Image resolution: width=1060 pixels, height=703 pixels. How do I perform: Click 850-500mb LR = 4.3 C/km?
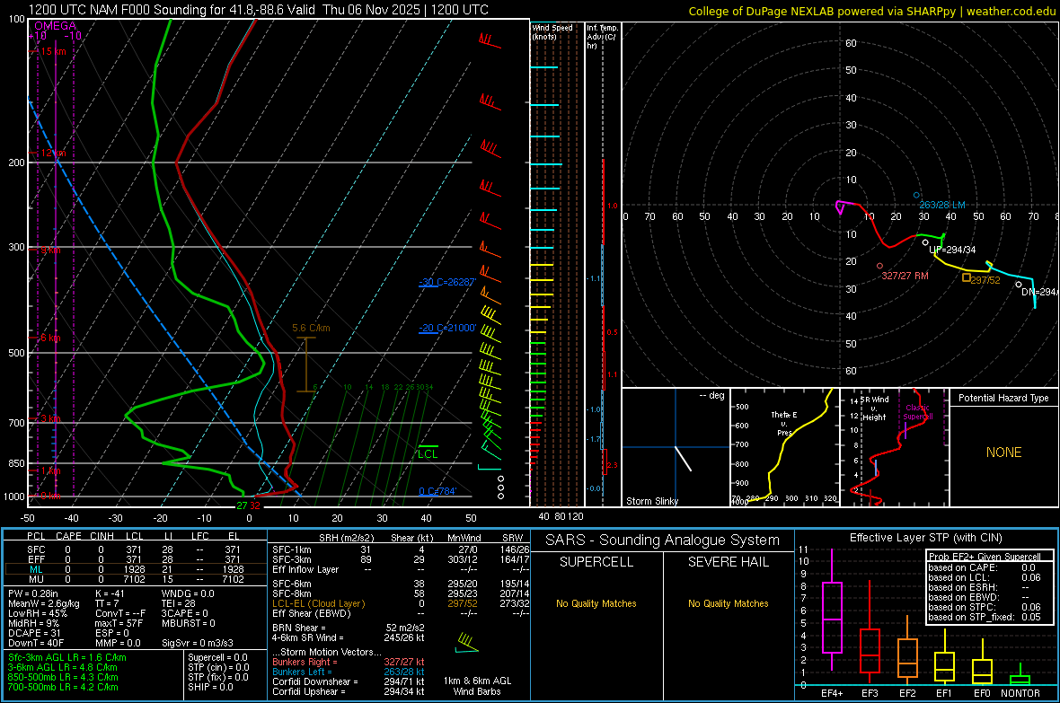pos(63,677)
